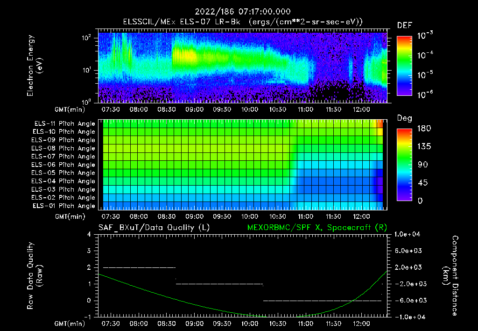Click the 'ELS-05 Pitch Angle' row label
Screen dimensions: 478x331
[x=63, y=173]
